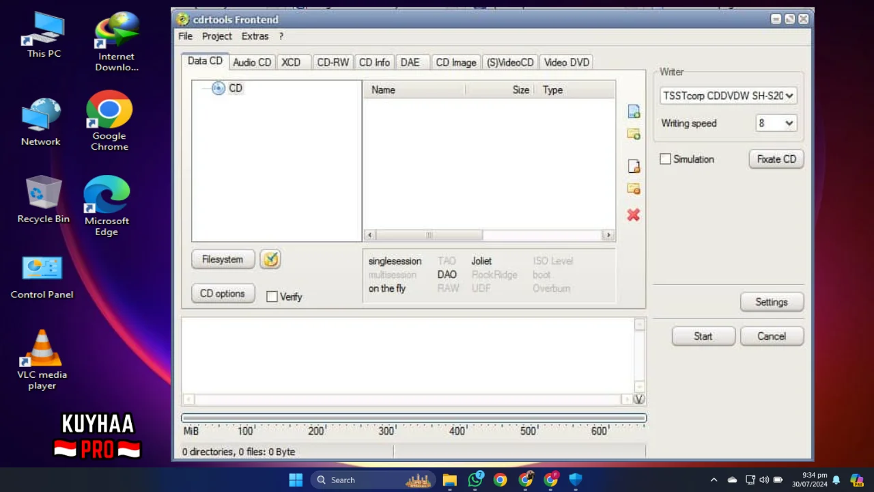874x492 pixels.
Task: Open Copilot icon at taskbar end
Action: click(x=856, y=480)
